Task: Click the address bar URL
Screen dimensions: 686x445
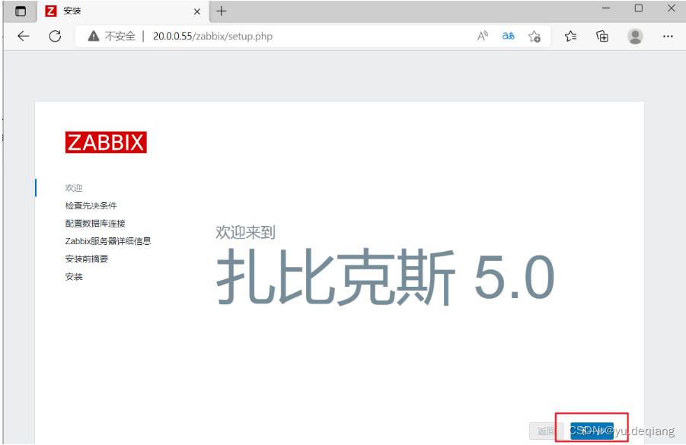Action: [212, 37]
